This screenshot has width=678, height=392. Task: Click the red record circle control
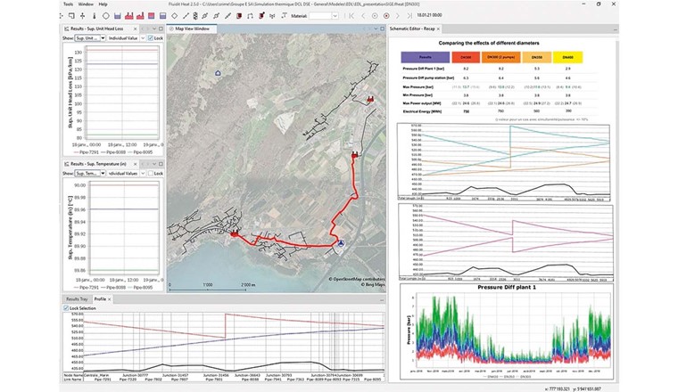click(x=386, y=16)
